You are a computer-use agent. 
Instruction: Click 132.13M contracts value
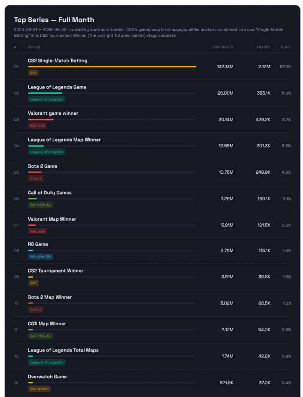tap(225, 67)
